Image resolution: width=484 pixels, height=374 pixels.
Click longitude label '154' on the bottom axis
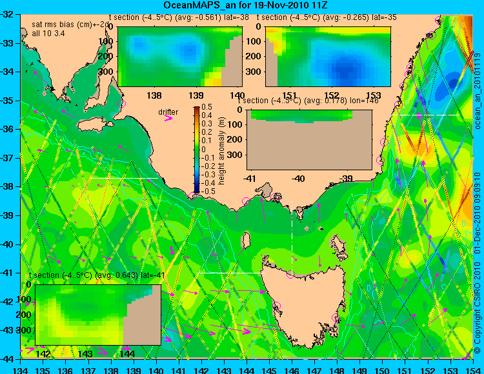click(x=473, y=370)
